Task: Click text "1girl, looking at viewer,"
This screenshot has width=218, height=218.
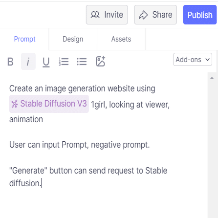Action: (x=131, y=105)
